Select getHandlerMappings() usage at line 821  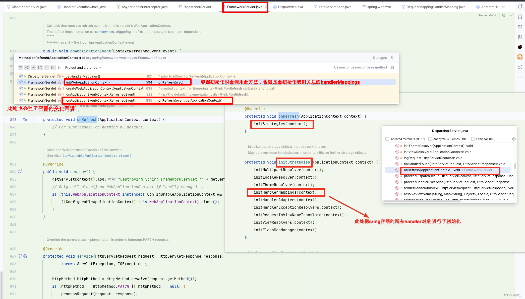(x=206, y=76)
